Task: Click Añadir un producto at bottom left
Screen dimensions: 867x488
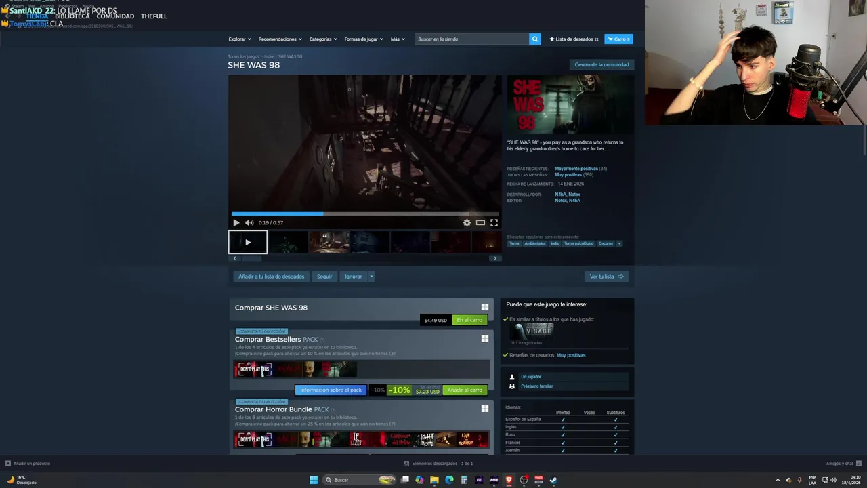Action: 28,464
